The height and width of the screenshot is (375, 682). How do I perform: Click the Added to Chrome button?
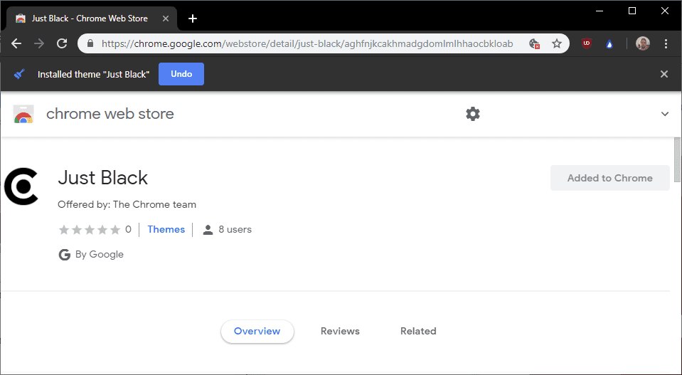[609, 178]
